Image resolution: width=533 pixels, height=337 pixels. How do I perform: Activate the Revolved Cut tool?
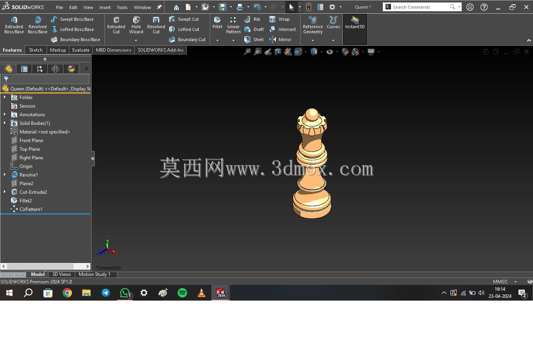(156, 25)
